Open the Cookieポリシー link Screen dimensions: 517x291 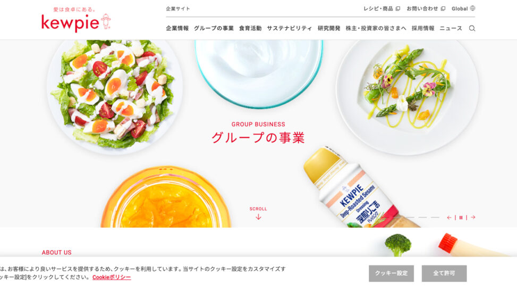point(112,277)
